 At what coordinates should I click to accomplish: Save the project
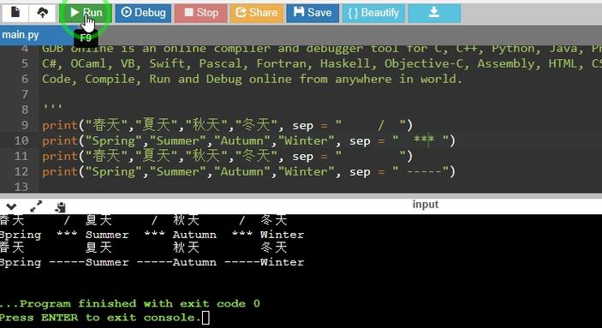coord(313,13)
